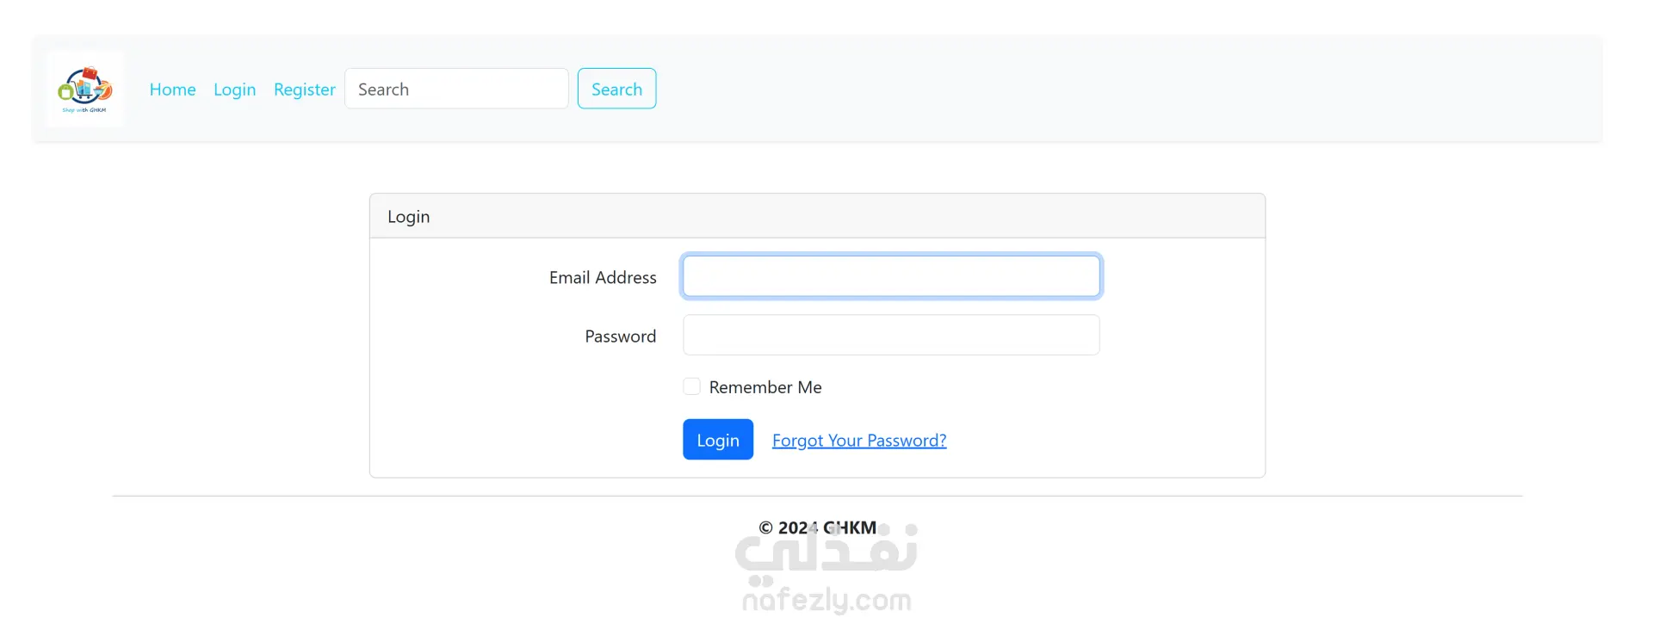Click the empty area of the navbar
The width and height of the screenshot is (1653, 617).
(x=1119, y=89)
